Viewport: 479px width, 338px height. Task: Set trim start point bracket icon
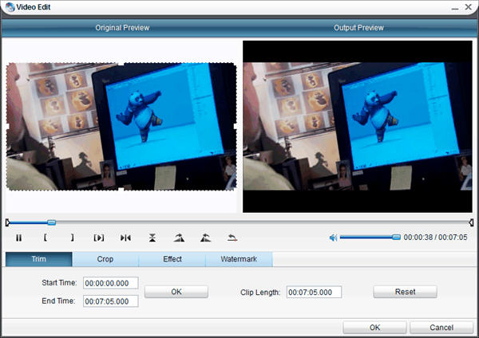point(46,238)
